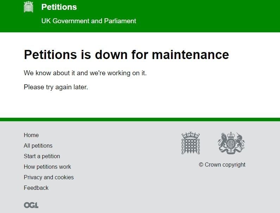
Task: Open the Feedback footer link
Action: point(36,188)
